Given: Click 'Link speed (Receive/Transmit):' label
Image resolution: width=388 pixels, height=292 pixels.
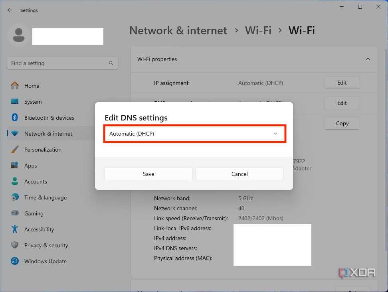Looking at the screenshot, I should point(191,218).
